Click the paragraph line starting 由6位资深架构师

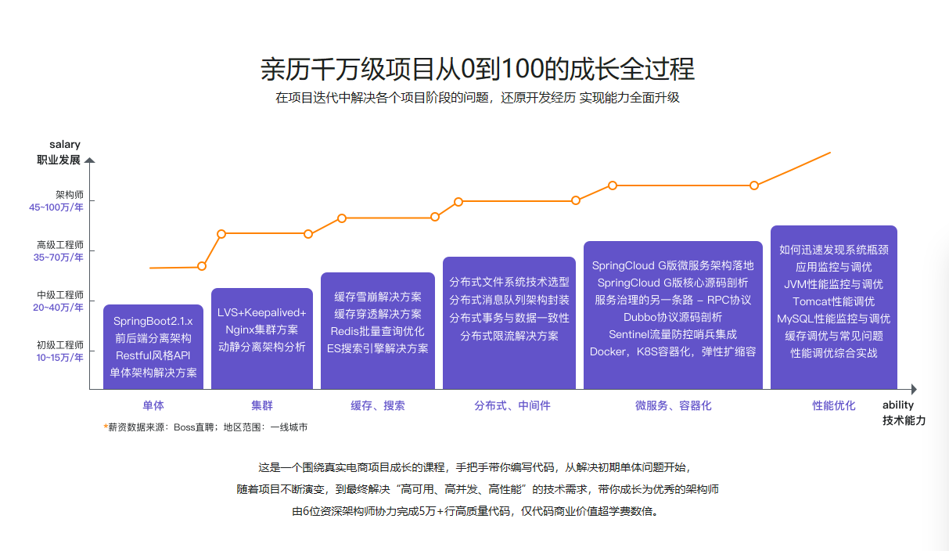(476, 511)
